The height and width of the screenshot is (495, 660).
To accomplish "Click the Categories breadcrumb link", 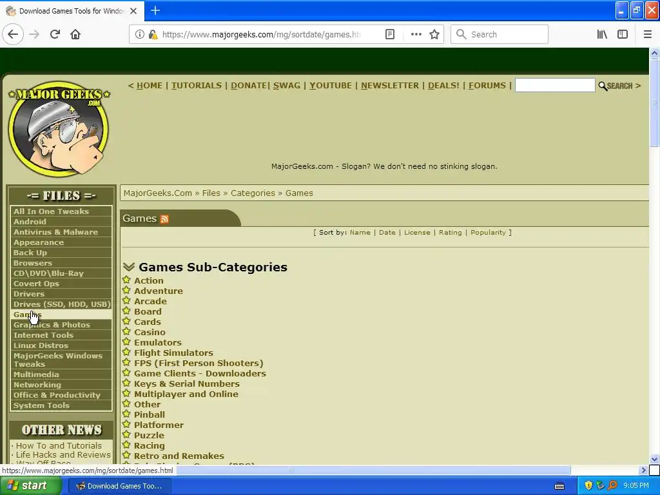I will pyautogui.click(x=253, y=193).
